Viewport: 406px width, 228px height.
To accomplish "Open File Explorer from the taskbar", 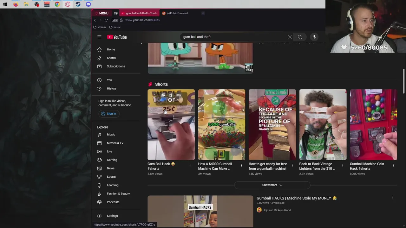I will point(26,4).
